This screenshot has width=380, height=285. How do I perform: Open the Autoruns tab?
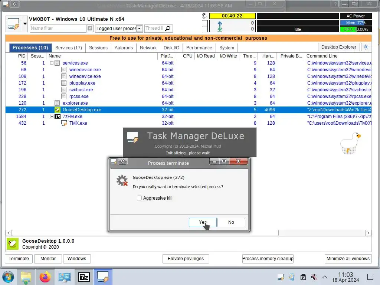coord(124,48)
